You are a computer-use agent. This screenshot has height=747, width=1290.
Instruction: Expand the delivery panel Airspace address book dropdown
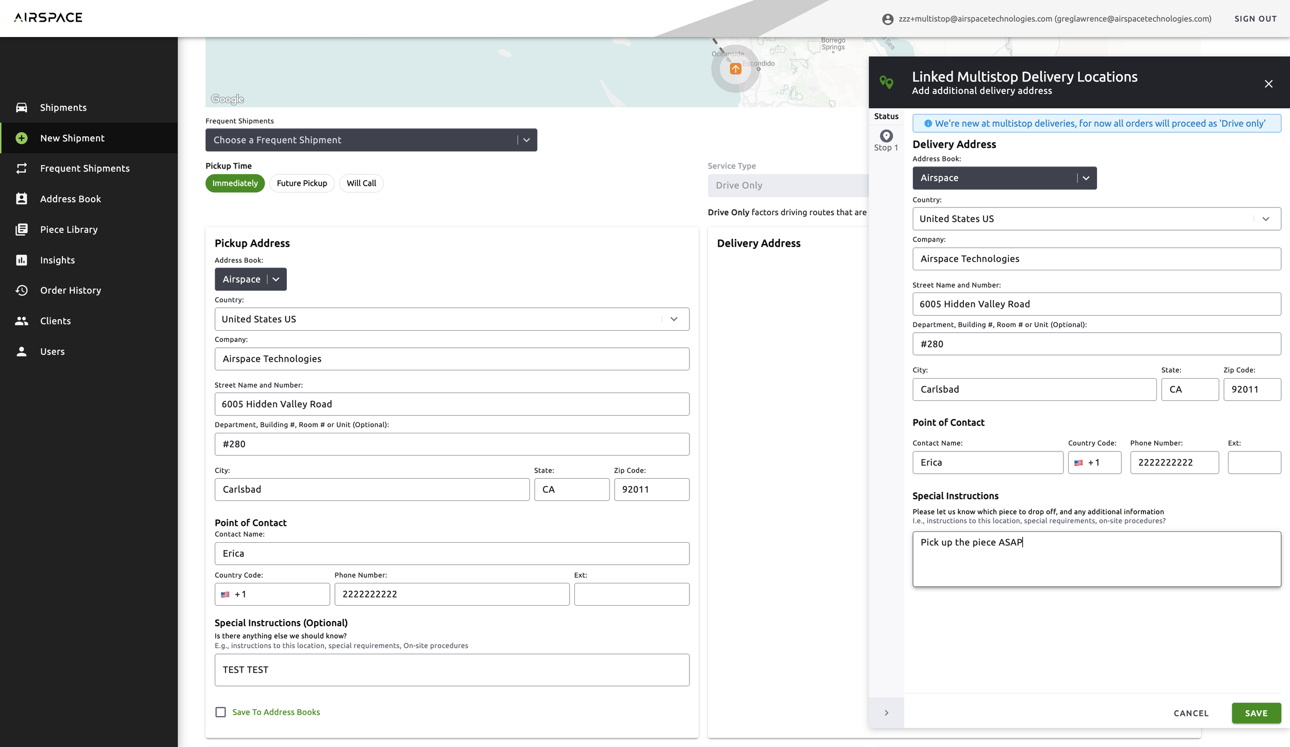1004,178
